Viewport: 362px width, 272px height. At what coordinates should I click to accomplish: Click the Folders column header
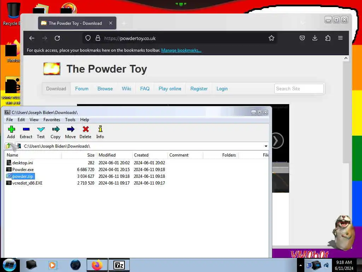pos(221,155)
